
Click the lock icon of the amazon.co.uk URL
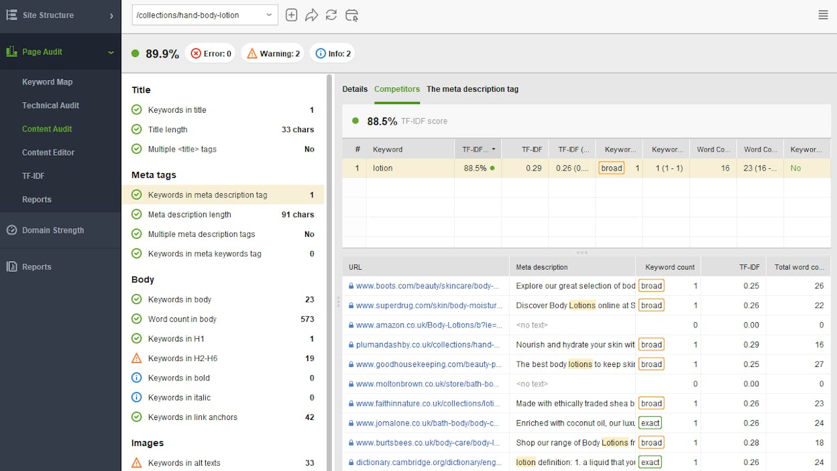pos(351,325)
